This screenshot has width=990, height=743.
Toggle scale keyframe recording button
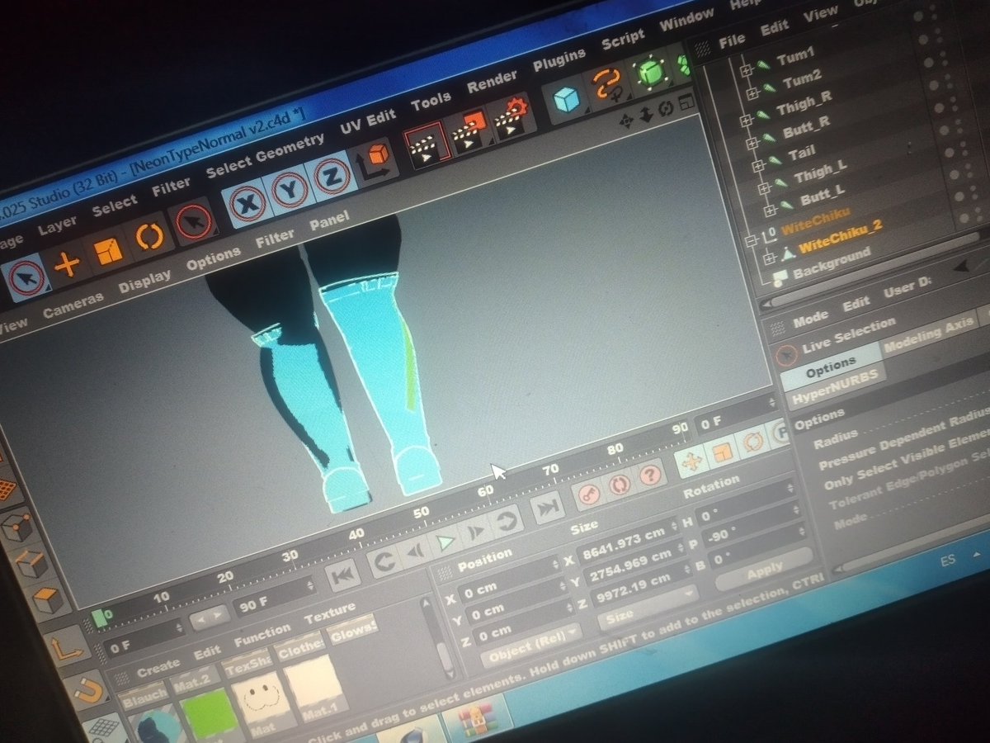[x=722, y=452]
